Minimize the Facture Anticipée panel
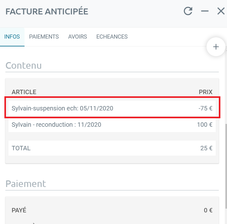 point(205,11)
